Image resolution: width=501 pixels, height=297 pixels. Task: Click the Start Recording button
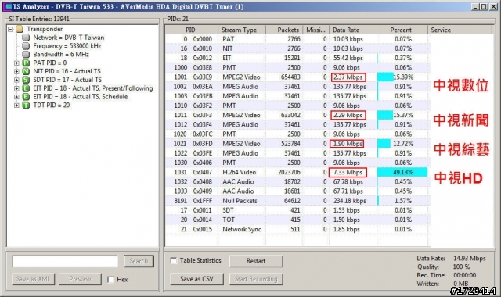tap(256, 279)
